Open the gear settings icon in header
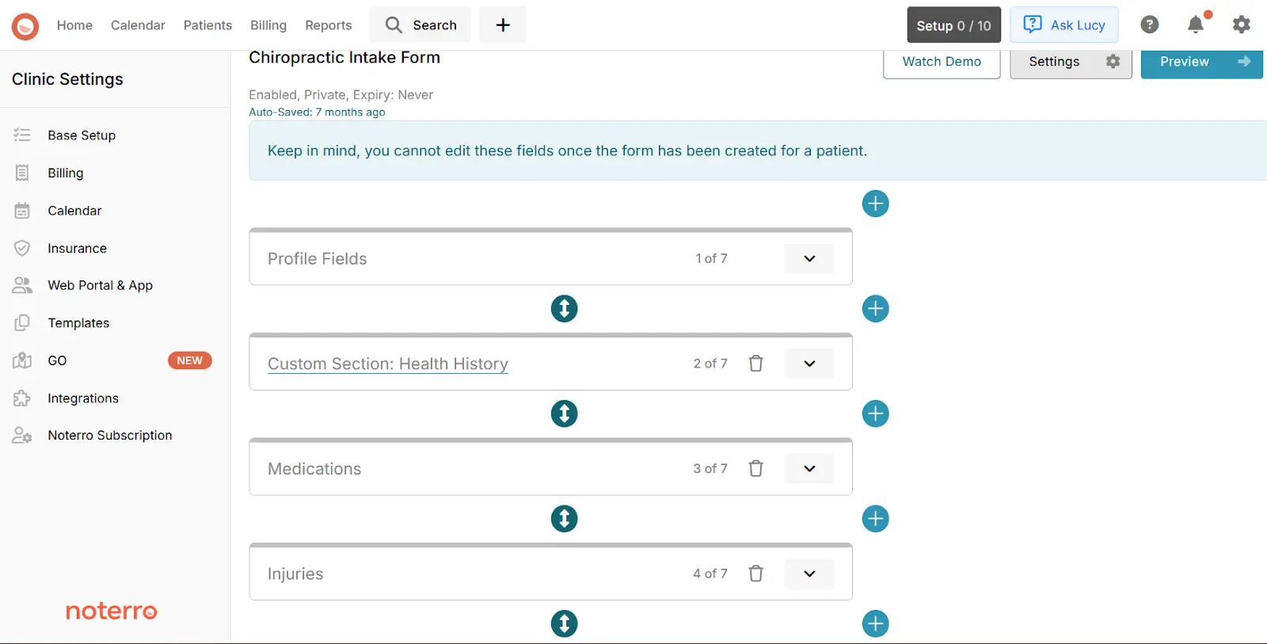The height and width of the screenshot is (644, 1267). point(1242,25)
